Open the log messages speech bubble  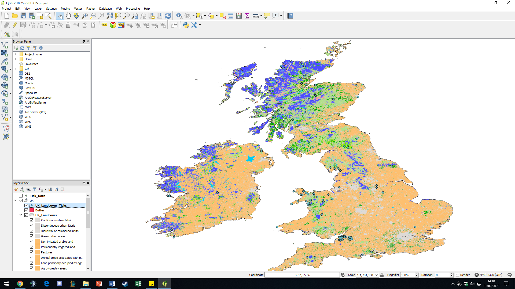510,275
